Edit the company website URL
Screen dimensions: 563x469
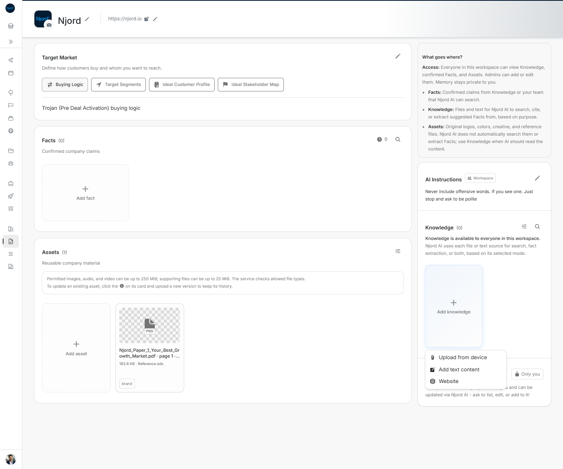[x=155, y=19]
